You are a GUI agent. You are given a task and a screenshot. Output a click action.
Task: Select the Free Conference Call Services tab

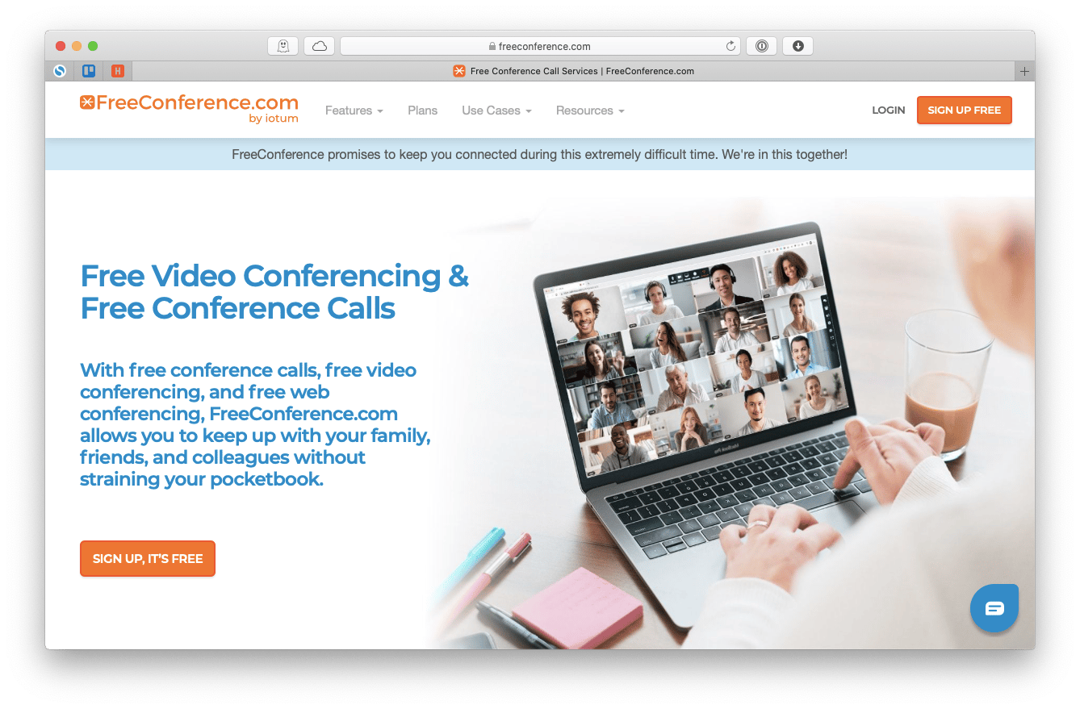click(x=573, y=71)
